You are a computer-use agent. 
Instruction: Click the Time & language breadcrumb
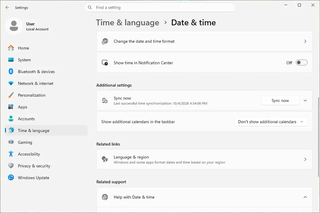[127, 23]
